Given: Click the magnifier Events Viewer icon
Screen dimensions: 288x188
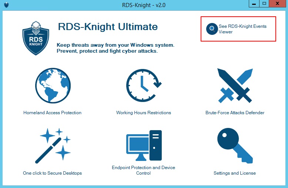Looking at the screenshot, I should point(212,29).
